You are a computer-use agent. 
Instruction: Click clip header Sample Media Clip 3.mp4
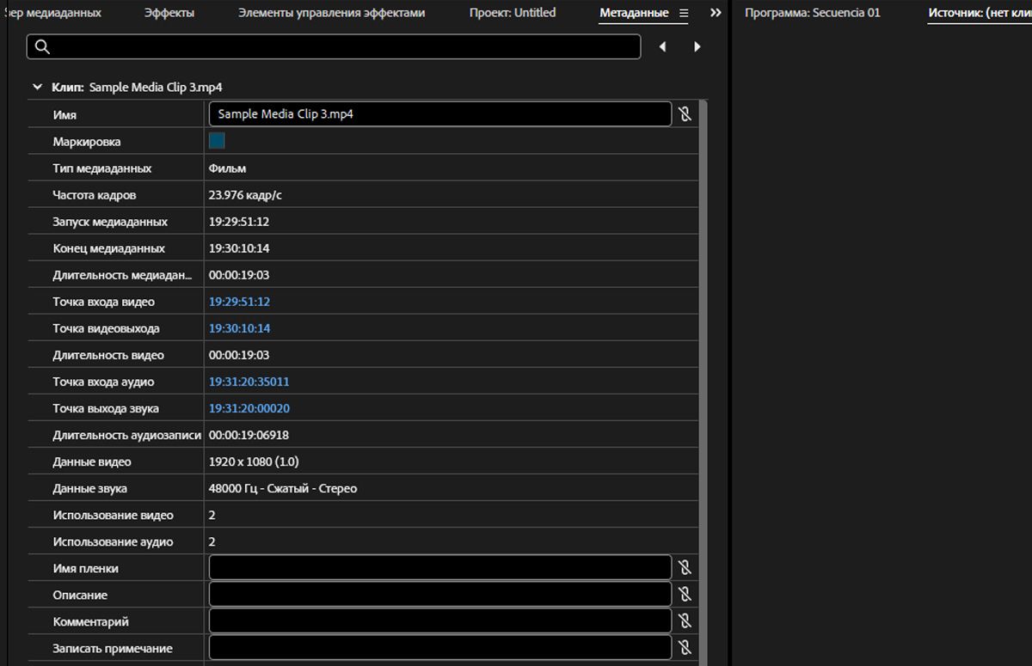click(x=157, y=87)
